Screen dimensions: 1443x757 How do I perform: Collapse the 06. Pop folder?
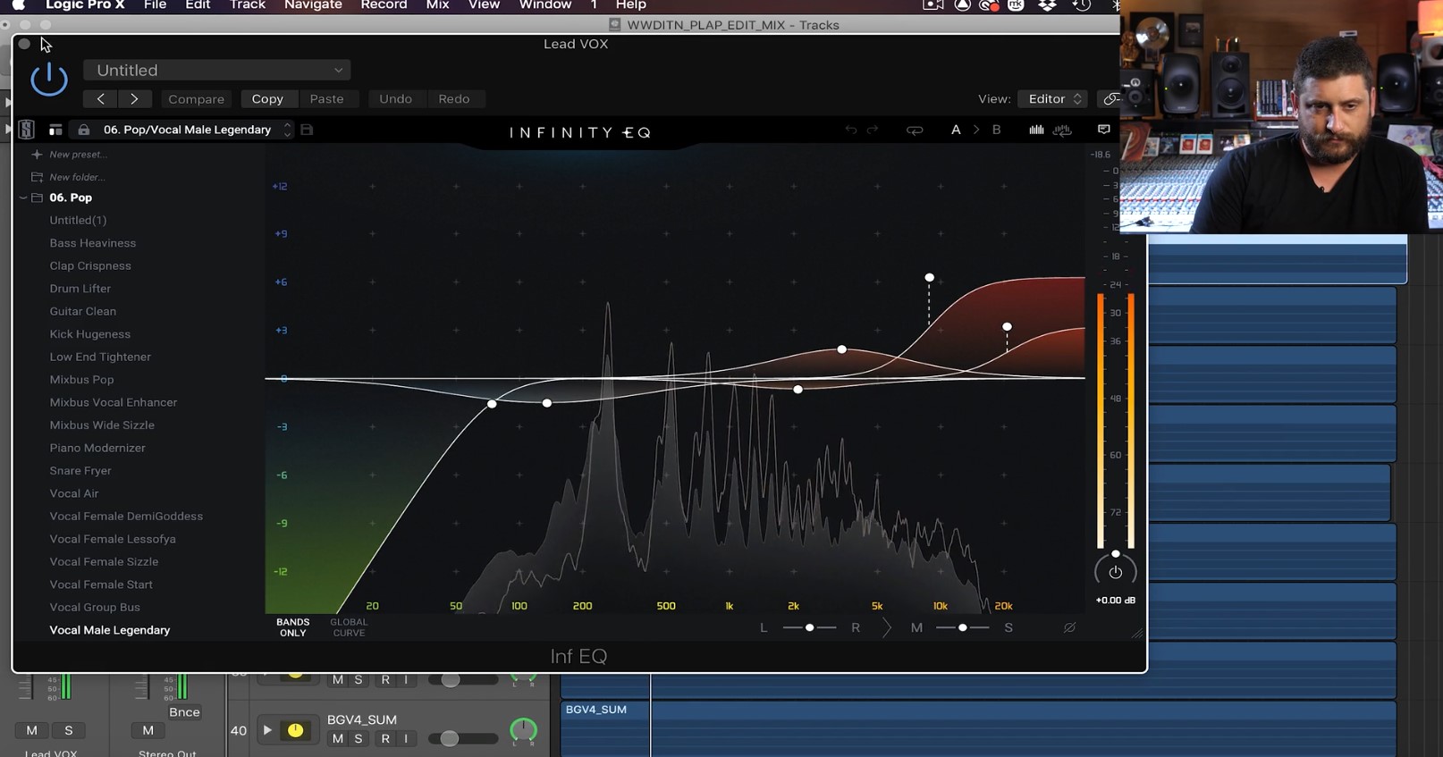pyautogui.click(x=23, y=198)
